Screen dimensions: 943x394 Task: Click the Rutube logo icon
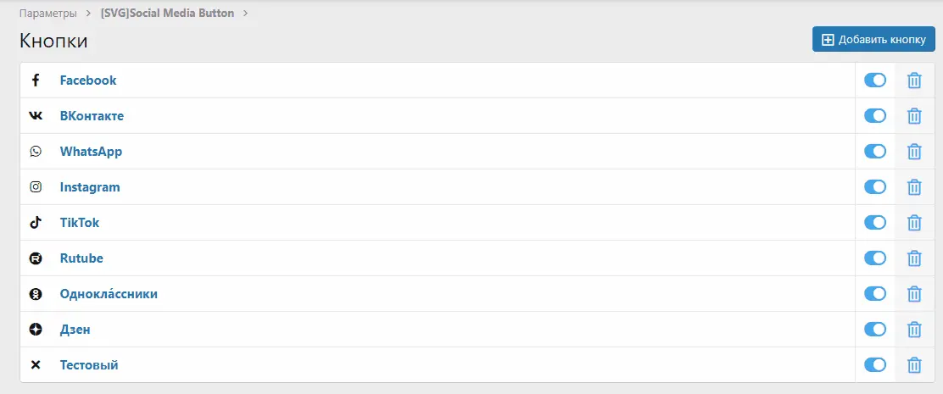pyautogui.click(x=36, y=258)
